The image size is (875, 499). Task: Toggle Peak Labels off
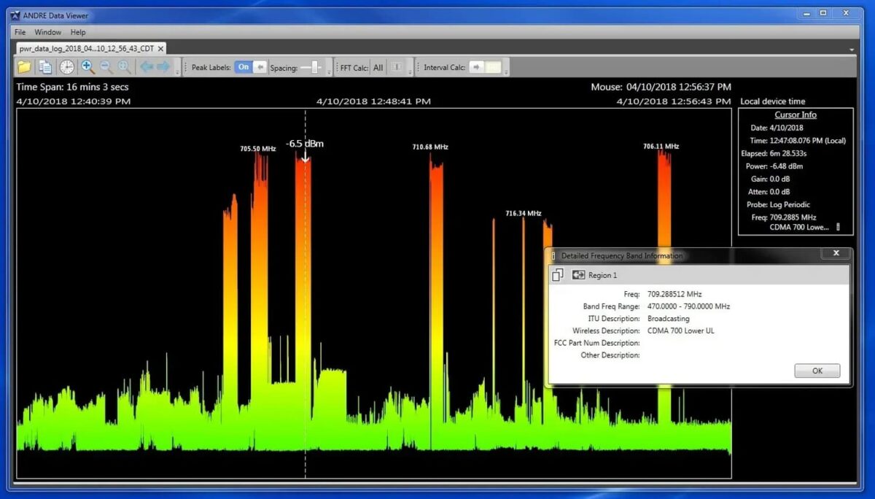tap(243, 66)
